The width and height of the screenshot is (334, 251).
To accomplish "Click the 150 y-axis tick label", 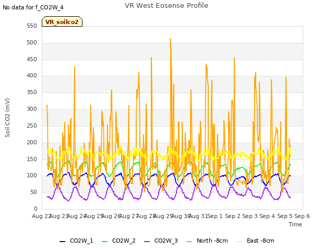I will point(32,159).
